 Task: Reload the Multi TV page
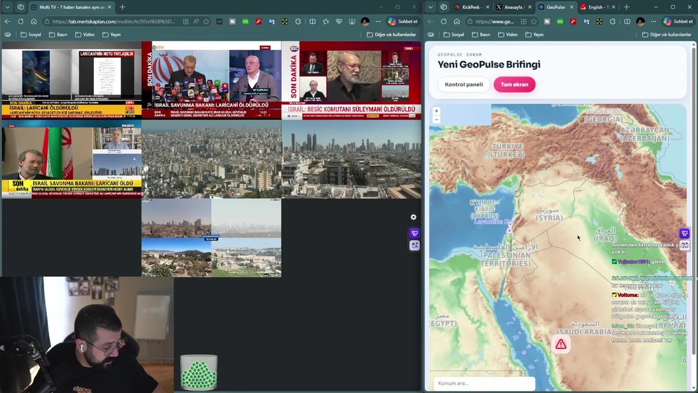coord(20,21)
